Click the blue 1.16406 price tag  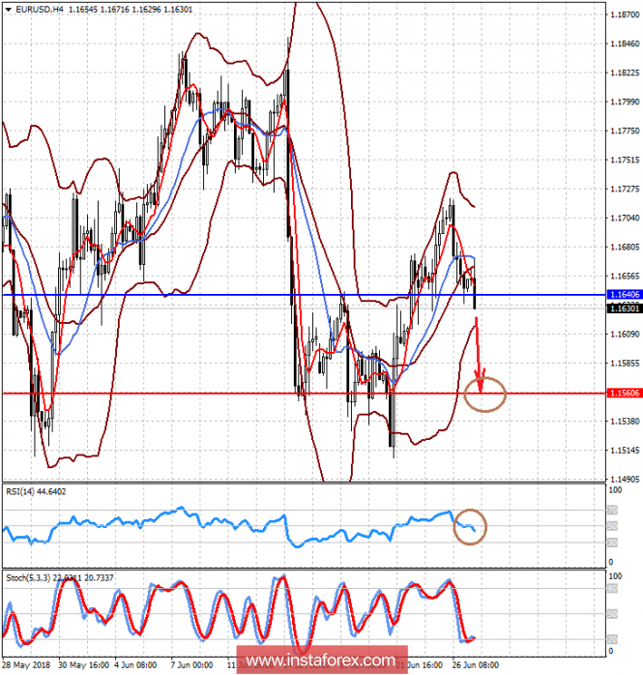click(623, 294)
